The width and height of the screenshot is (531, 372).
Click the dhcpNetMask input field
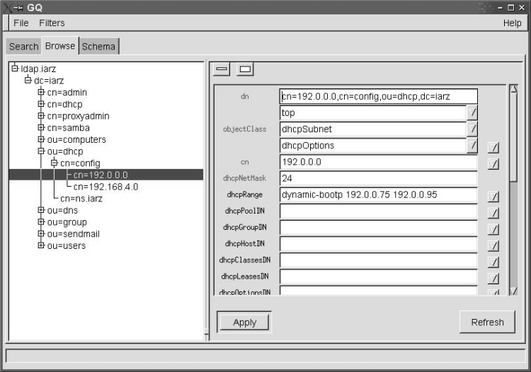[378, 179]
